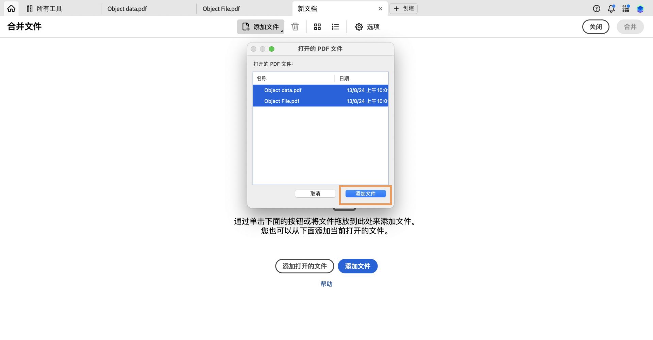Confirm with 添加文件 in the dialog
The image size is (653, 340).
point(365,193)
